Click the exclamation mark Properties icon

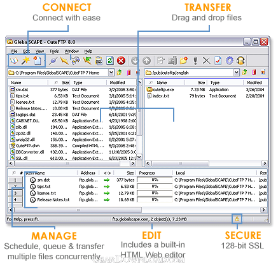tap(195, 61)
